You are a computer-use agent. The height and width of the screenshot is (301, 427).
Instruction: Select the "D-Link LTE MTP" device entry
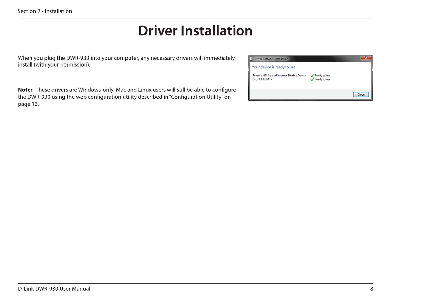tap(262, 79)
